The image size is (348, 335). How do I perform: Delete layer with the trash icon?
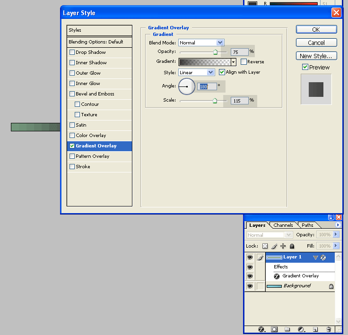[x=329, y=329]
